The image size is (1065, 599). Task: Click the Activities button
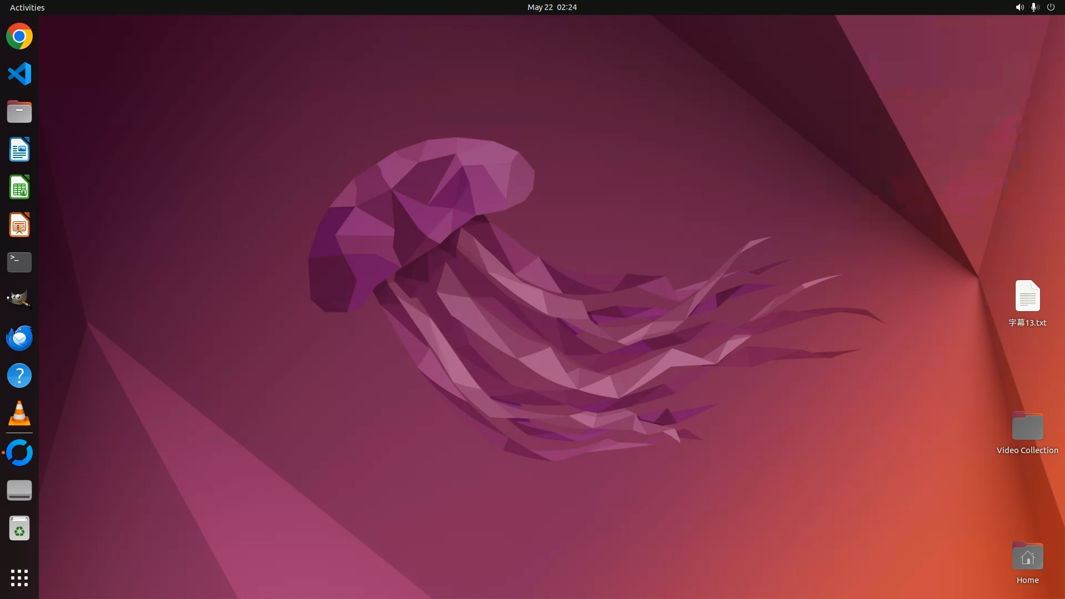pos(27,7)
